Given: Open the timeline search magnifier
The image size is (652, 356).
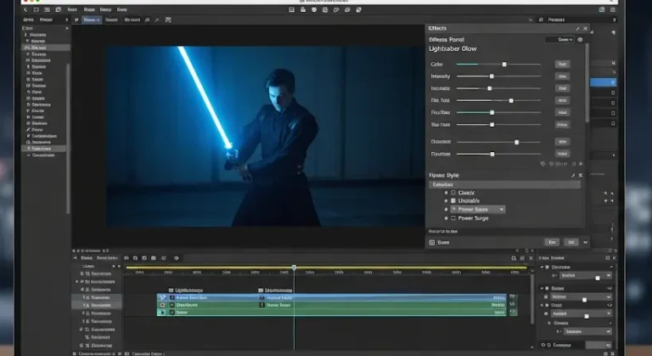Looking at the screenshot, I should point(514,258).
